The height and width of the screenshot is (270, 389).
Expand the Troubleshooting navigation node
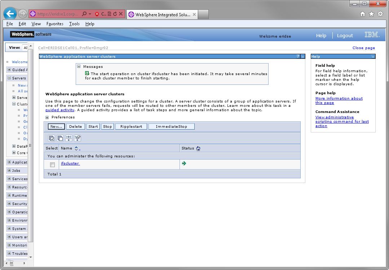point(9,253)
